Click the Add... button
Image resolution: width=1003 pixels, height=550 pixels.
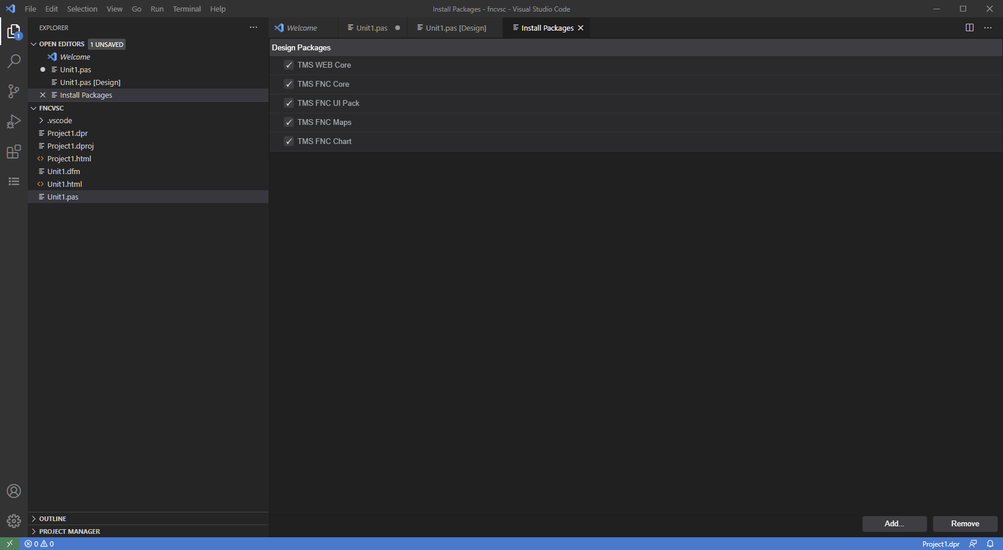[x=894, y=523]
